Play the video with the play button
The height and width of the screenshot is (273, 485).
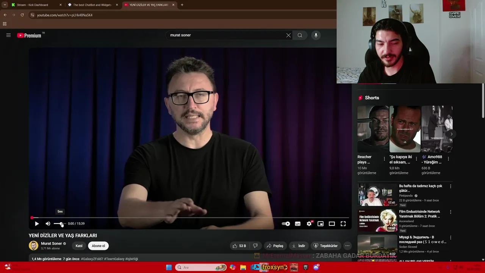(37, 224)
